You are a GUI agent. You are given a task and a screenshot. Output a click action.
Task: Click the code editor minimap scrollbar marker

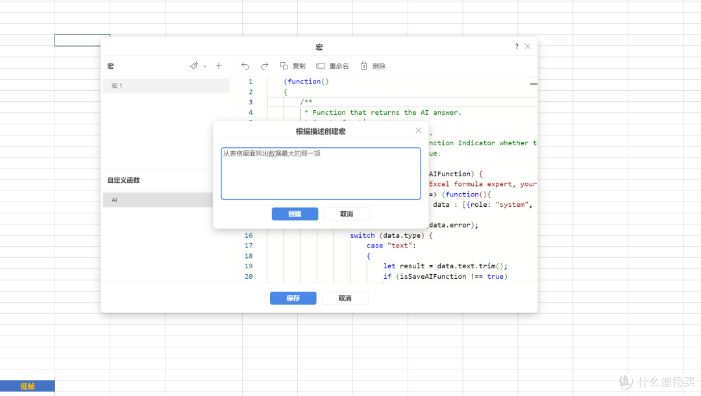tap(534, 84)
